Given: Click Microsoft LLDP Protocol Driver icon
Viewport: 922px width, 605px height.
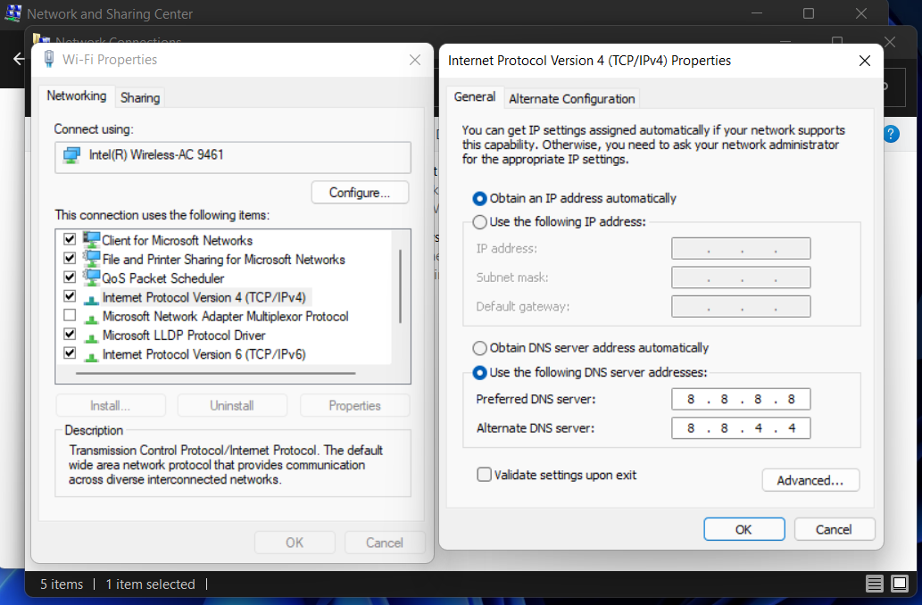Looking at the screenshot, I should tap(92, 336).
